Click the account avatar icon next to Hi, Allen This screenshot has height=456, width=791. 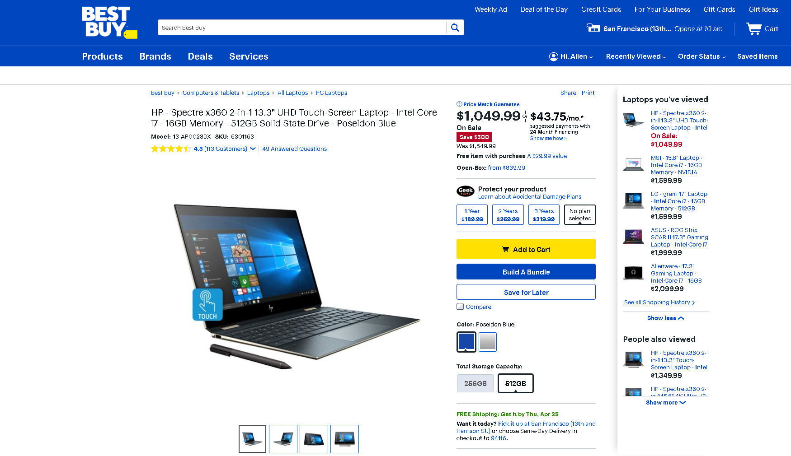pos(553,56)
